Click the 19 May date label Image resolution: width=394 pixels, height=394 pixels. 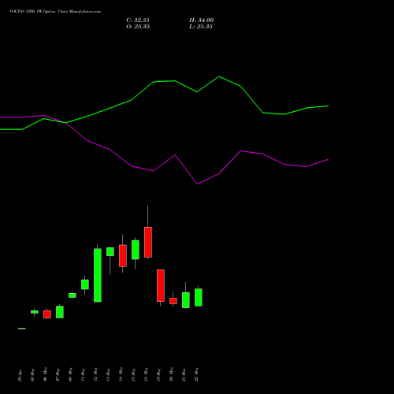158,375
